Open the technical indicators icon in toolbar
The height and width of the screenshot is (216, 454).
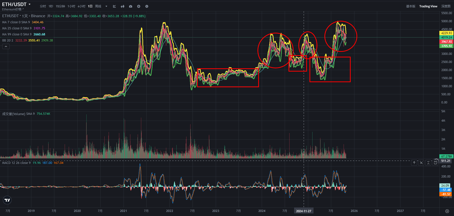[x=114, y=6]
